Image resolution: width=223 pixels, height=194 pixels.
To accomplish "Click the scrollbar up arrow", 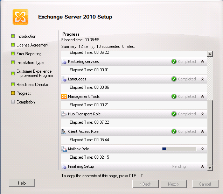I will [210, 54].
